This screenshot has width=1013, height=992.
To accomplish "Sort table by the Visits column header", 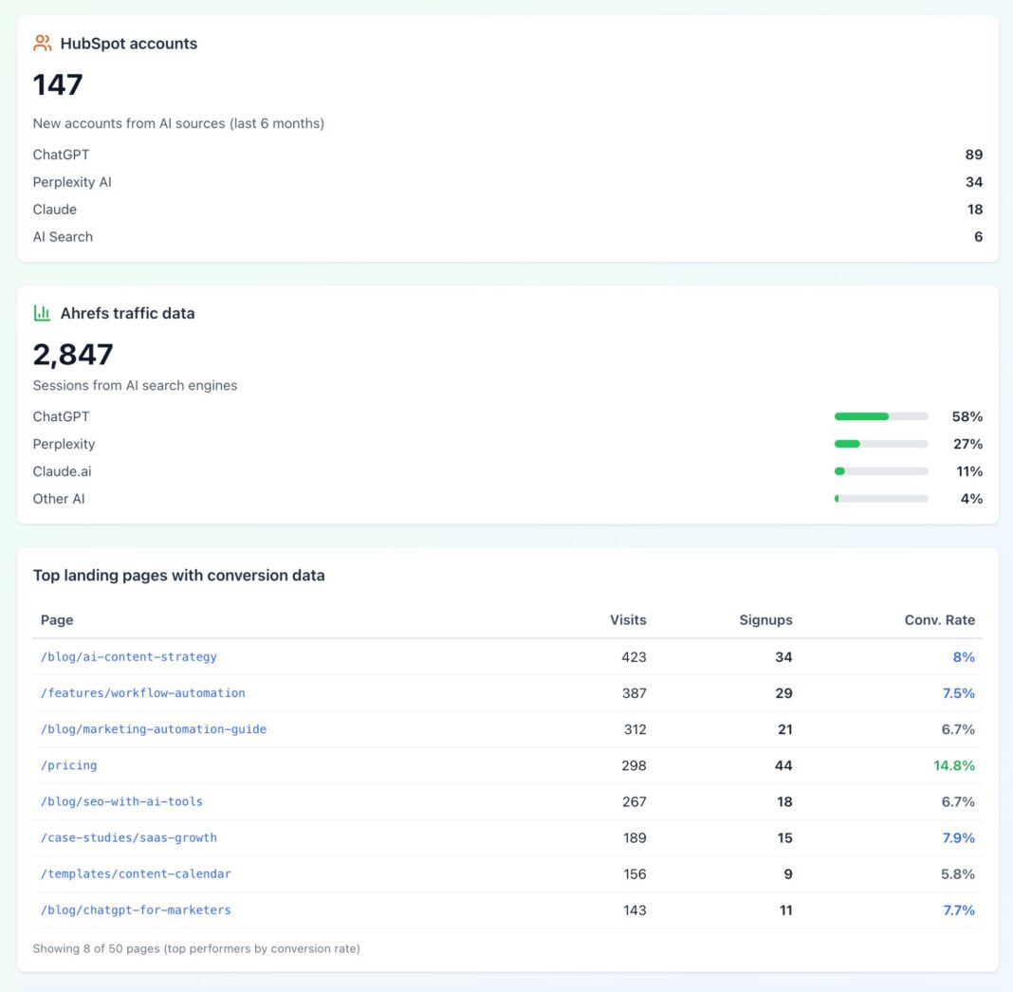I will [x=628, y=620].
